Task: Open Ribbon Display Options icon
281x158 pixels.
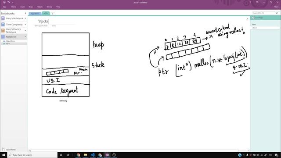Action: [x=257, y=2]
